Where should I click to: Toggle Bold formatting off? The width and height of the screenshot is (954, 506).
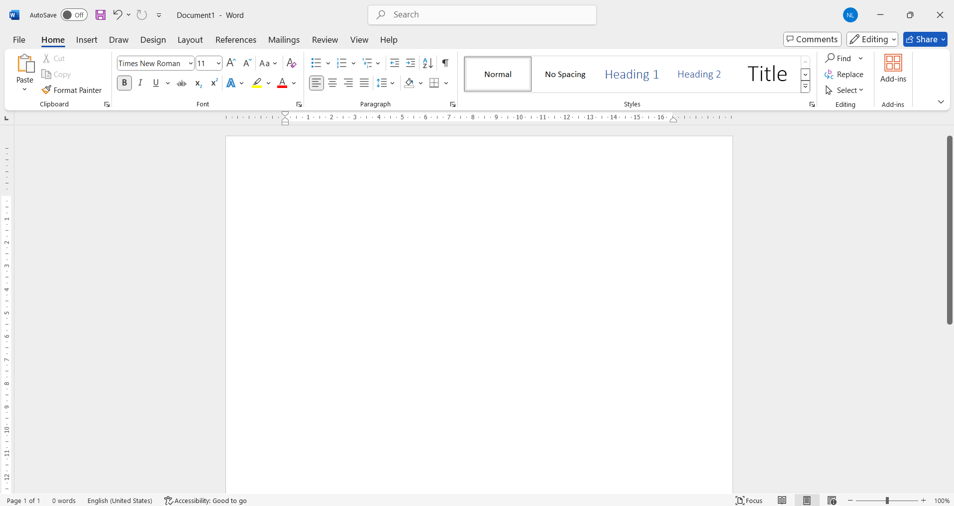pyautogui.click(x=124, y=83)
